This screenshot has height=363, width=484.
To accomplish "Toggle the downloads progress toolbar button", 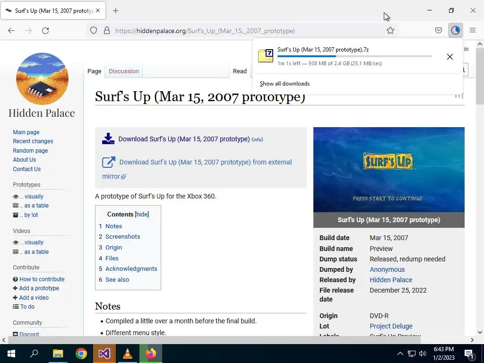I will coord(455,30).
